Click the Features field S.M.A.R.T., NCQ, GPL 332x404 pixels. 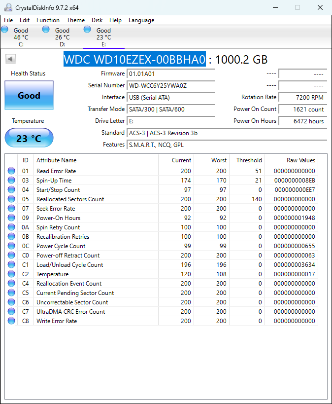[x=227, y=145]
